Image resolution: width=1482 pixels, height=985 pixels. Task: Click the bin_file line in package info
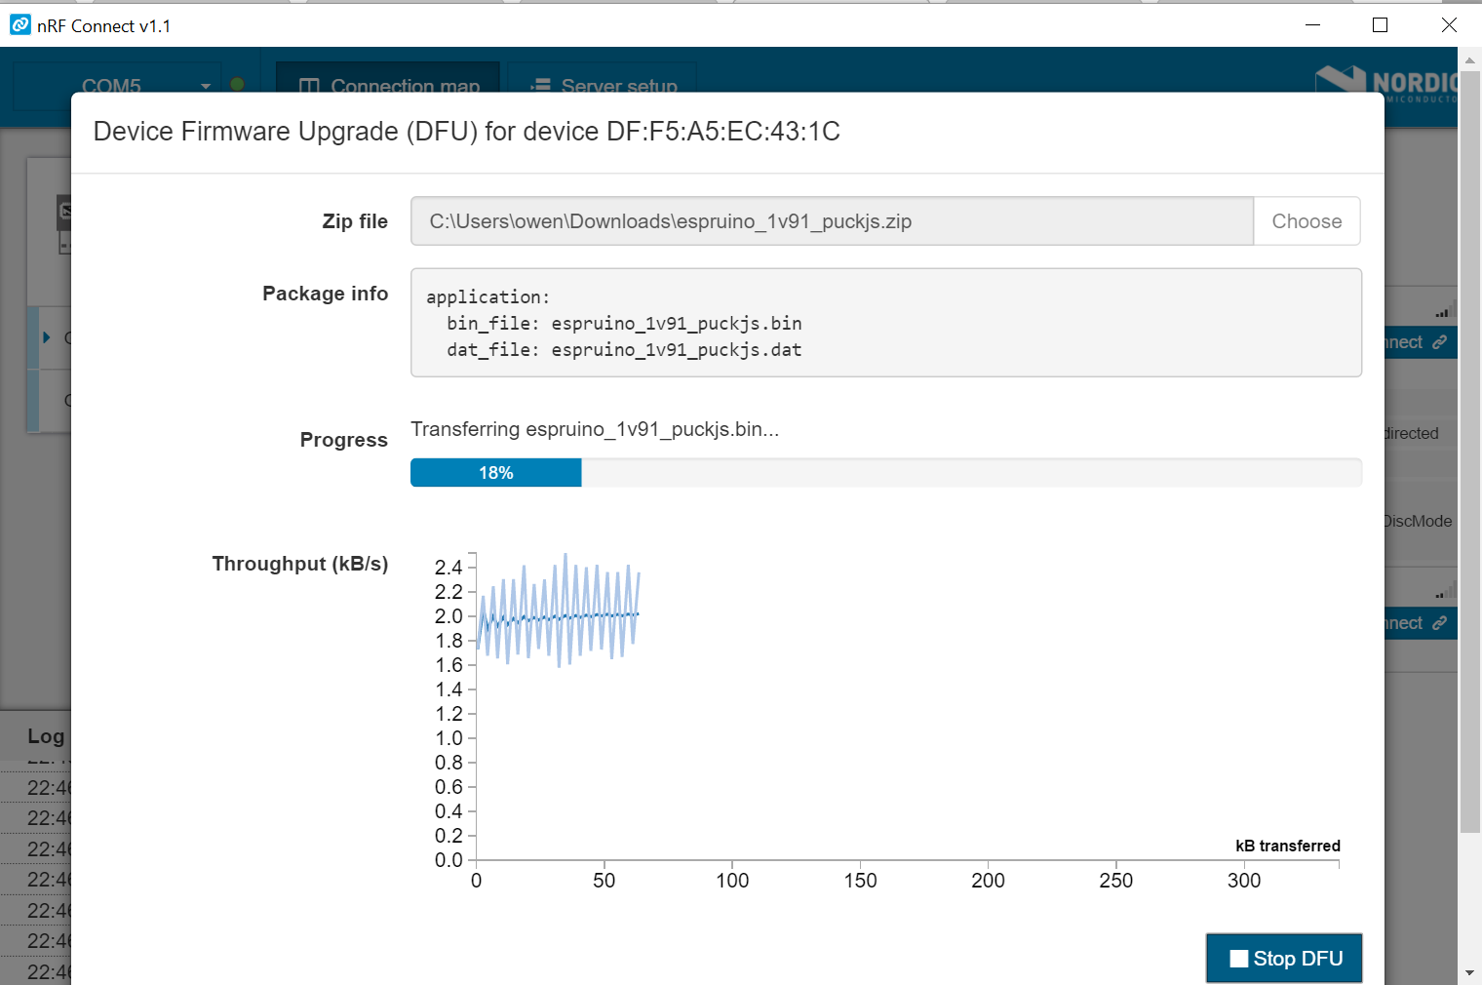pos(624,323)
